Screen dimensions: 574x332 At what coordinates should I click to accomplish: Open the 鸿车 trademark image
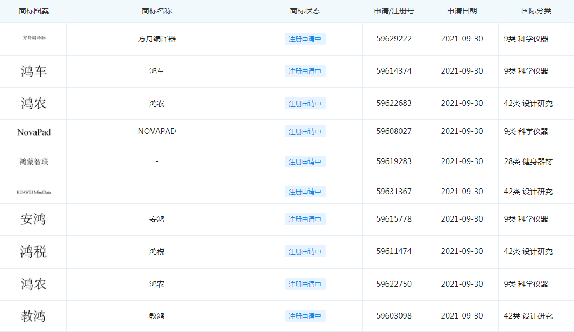coord(34,71)
